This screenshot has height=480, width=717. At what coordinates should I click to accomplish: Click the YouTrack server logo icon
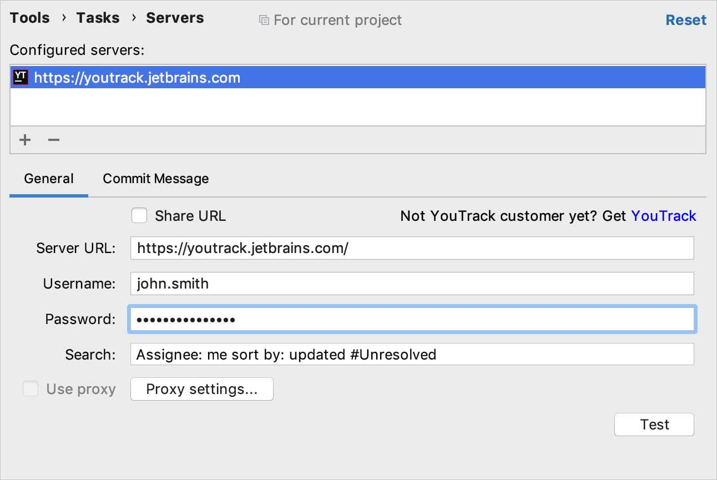pyautogui.click(x=21, y=77)
